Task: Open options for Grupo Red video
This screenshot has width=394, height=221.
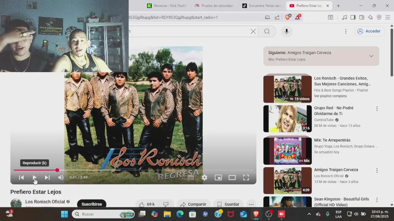Action: click(x=377, y=109)
